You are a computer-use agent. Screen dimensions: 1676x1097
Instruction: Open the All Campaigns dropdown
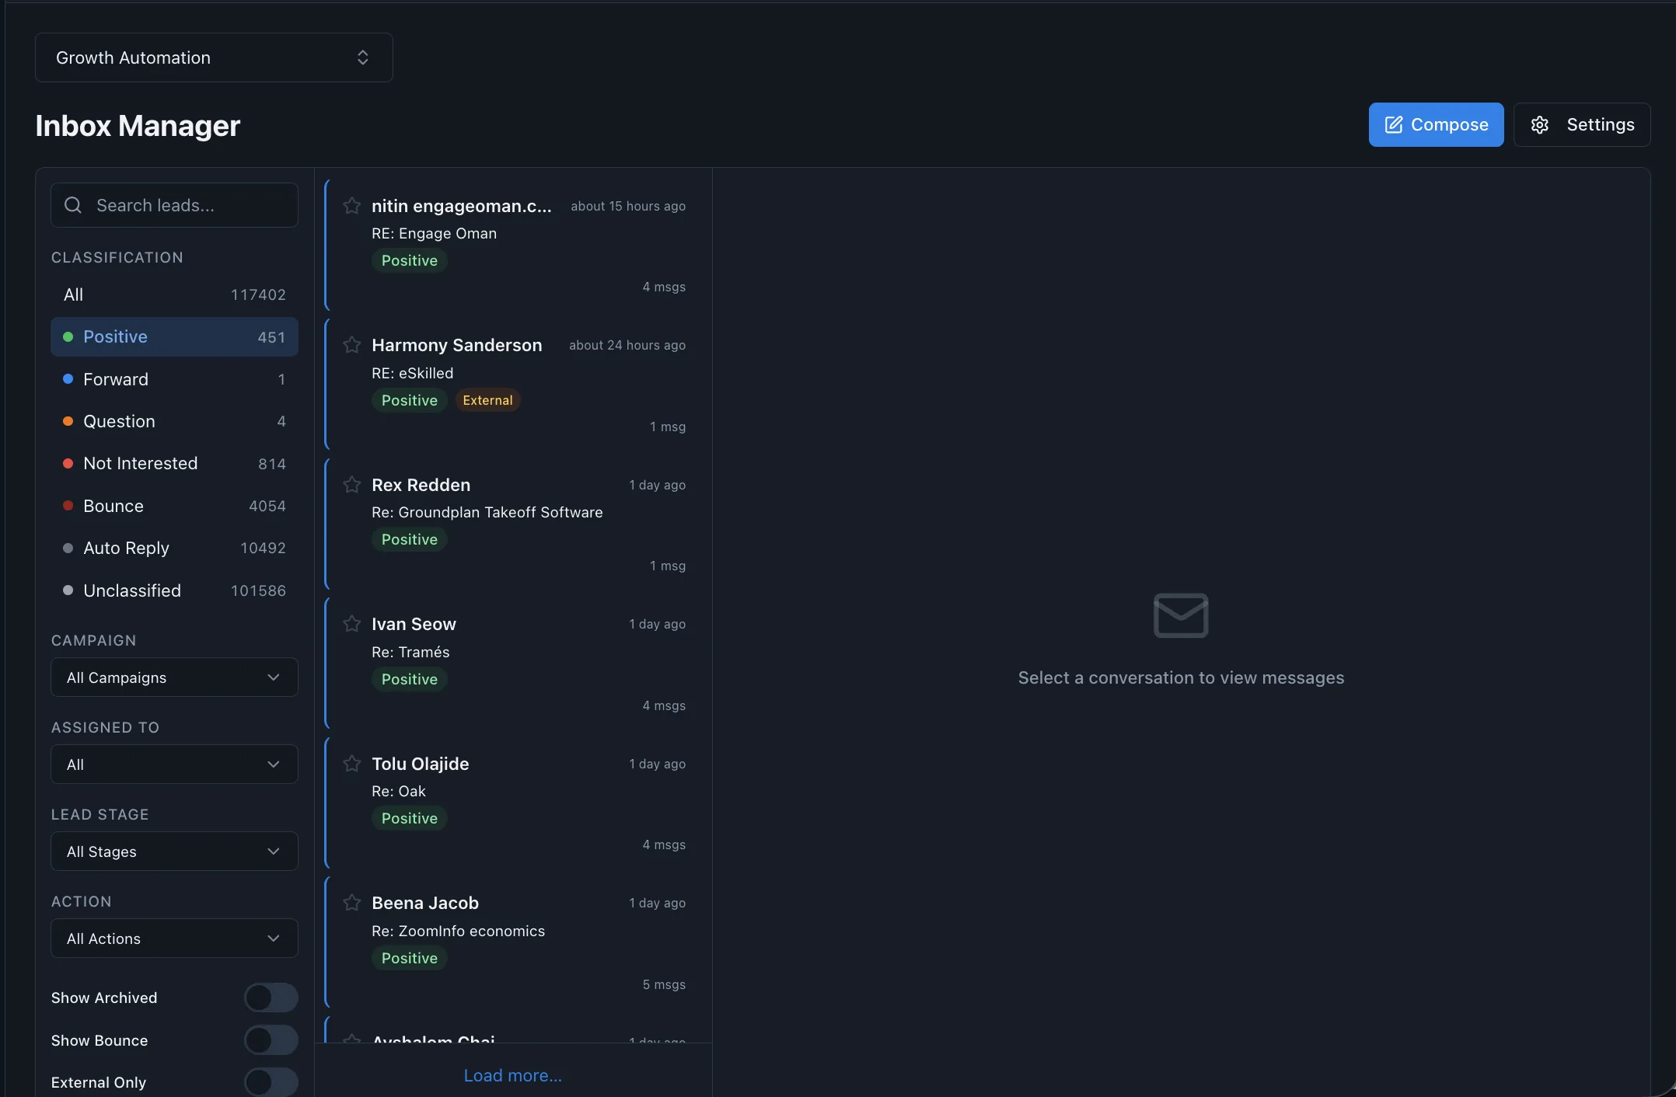click(173, 677)
